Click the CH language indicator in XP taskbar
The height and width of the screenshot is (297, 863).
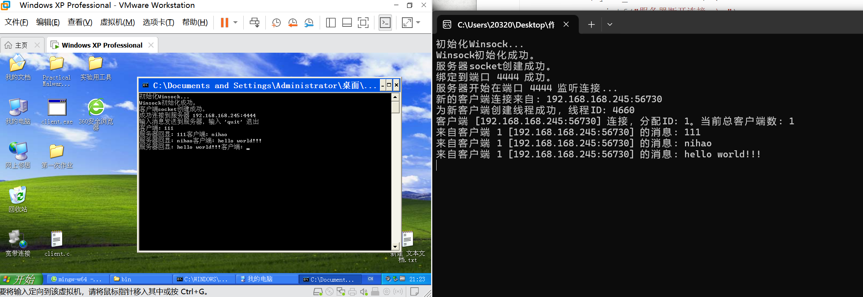point(370,279)
